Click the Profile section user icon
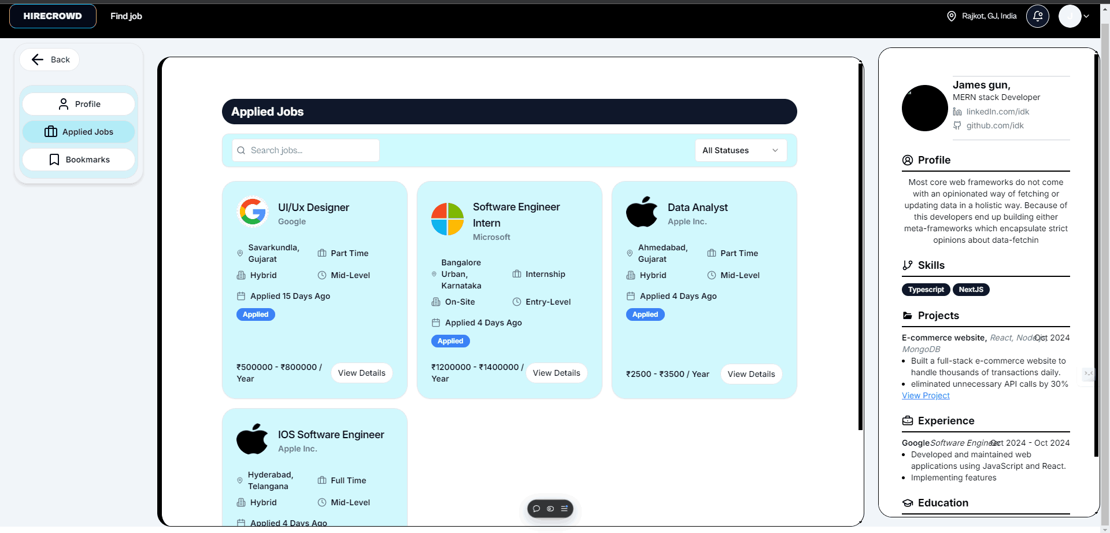The width and height of the screenshot is (1110, 533). coord(908,160)
